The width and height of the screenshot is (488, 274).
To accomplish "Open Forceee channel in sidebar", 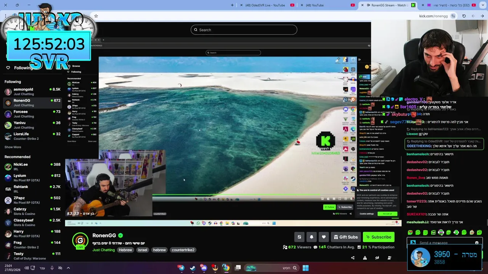I will (32, 114).
